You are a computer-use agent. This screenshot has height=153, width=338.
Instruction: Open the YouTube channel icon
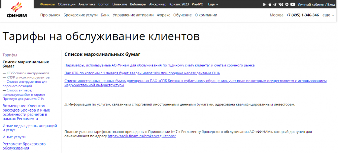click(x=293, y=4)
